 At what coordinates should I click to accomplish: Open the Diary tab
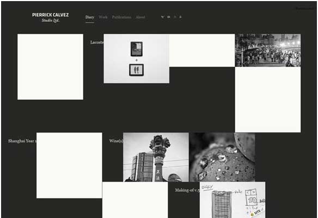[90, 17]
